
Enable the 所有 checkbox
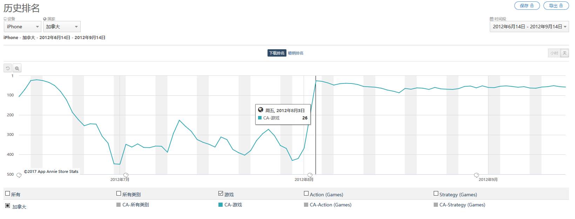tap(8, 194)
